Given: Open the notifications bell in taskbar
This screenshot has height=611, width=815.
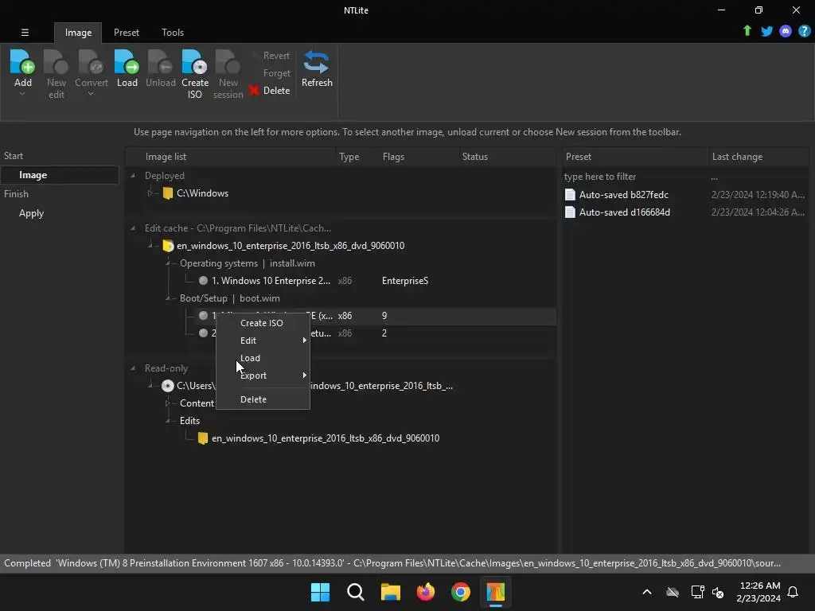Looking at the screenshot, I should tap(793, 592).
